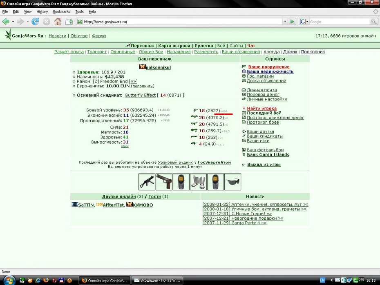
Task: Click the Stop loading icon
Action: (x=46, y=22)
